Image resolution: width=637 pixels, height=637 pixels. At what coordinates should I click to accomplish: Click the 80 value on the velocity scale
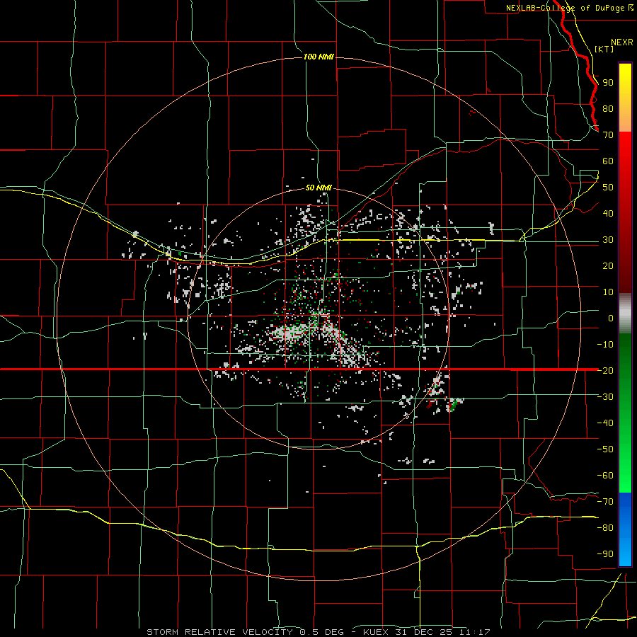click(608, 108)
